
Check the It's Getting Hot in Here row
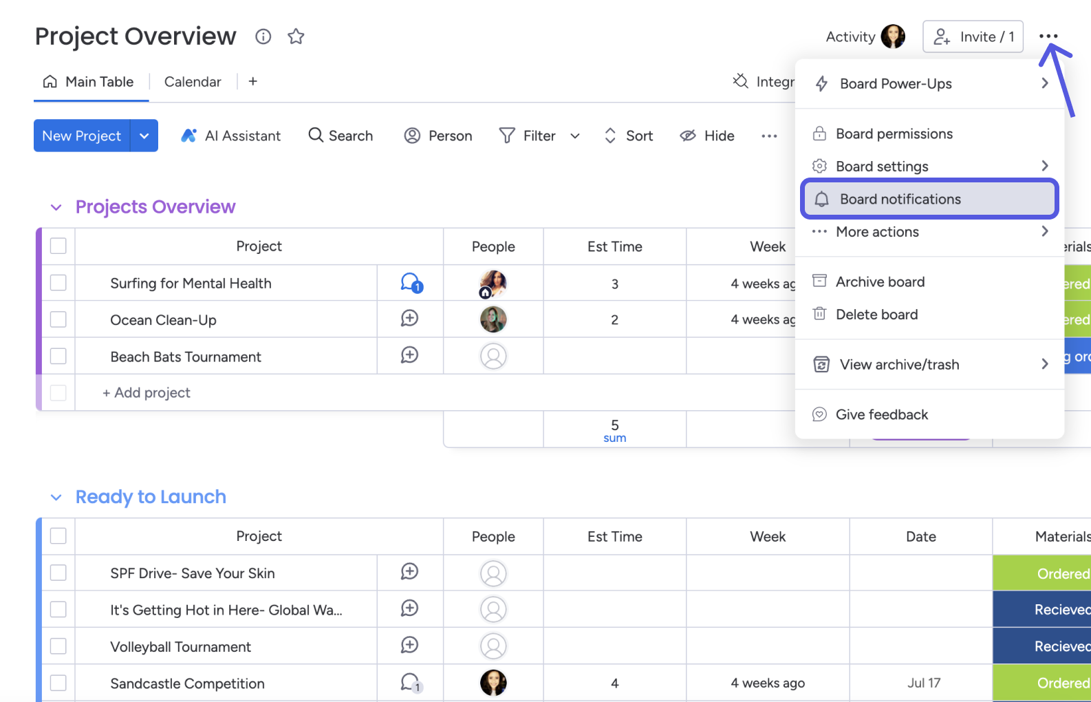(x=58, y=609)
